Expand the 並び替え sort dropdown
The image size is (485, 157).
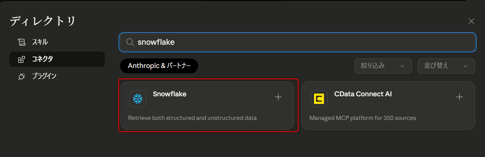pyautogui.click(x=446, y=66)
